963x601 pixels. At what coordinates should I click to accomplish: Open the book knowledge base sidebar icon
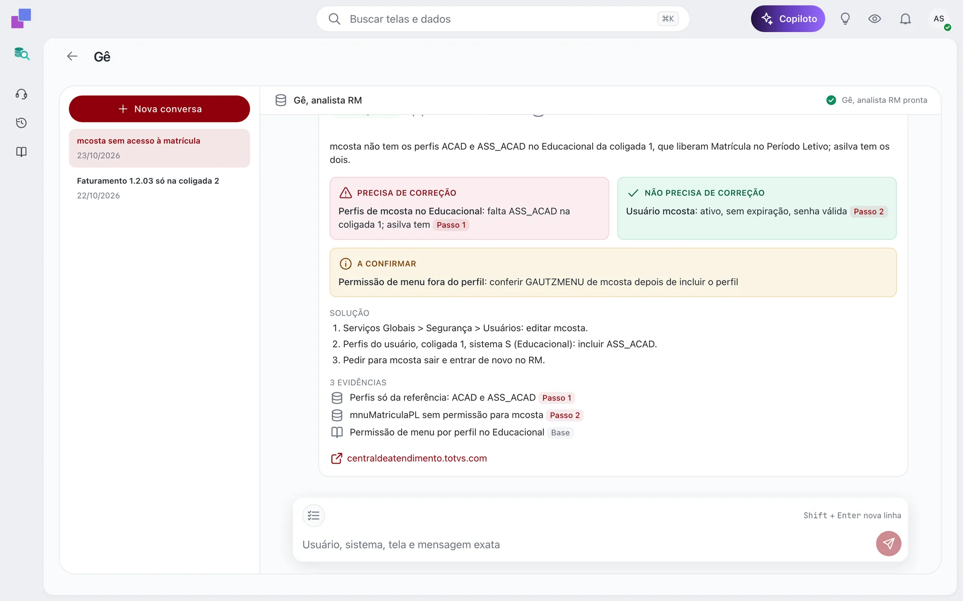click(x=21, y=152)
